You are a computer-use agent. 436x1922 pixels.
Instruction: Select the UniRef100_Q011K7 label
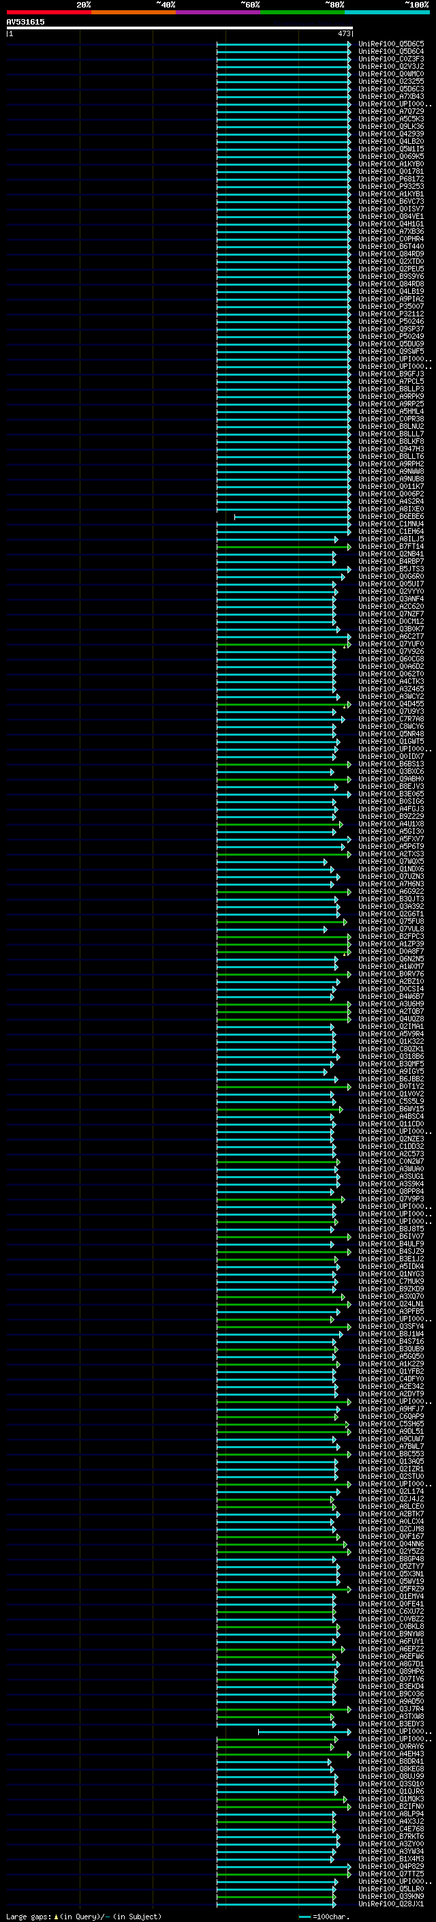[391, 487]
